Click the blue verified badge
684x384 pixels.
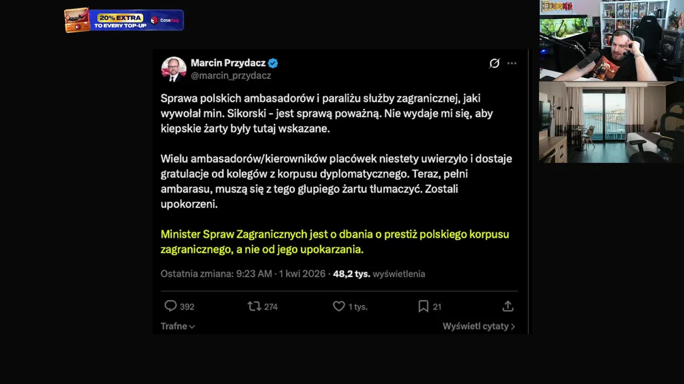click(x=273, y=63)
